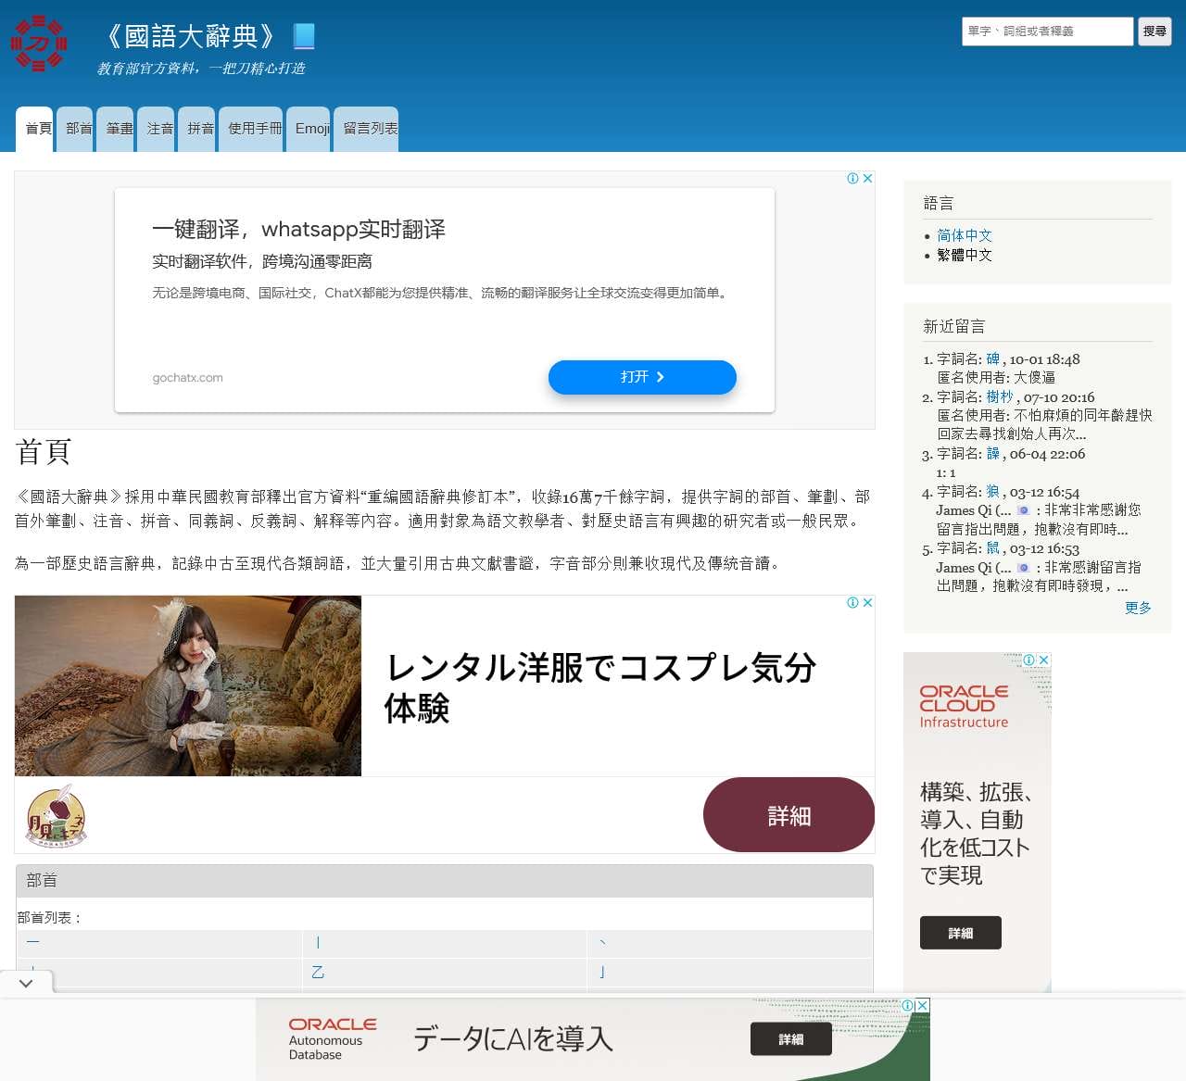Switch to the 注音 tab

click(159, 129)
